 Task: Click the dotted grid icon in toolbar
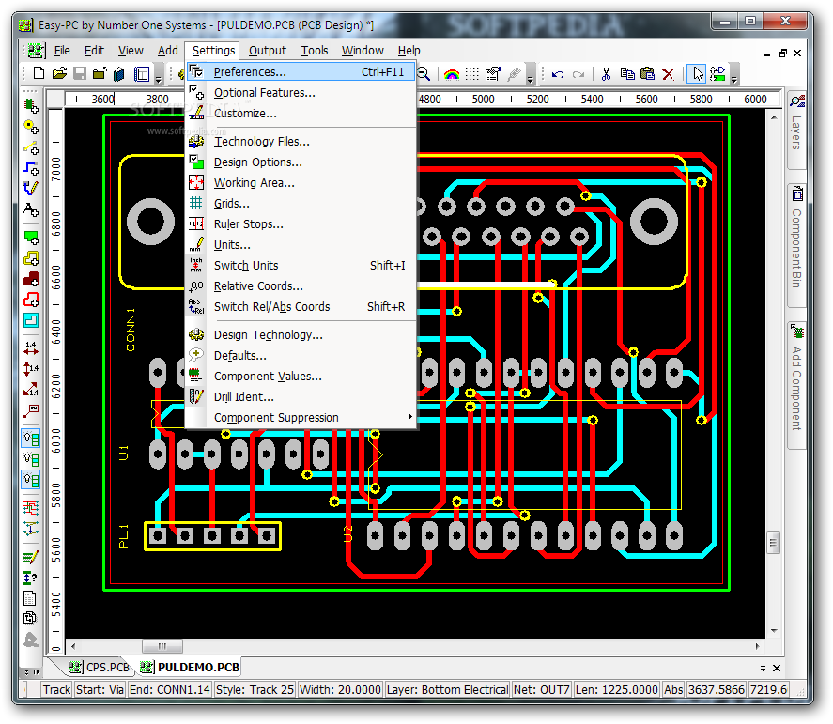coord(471,73)
